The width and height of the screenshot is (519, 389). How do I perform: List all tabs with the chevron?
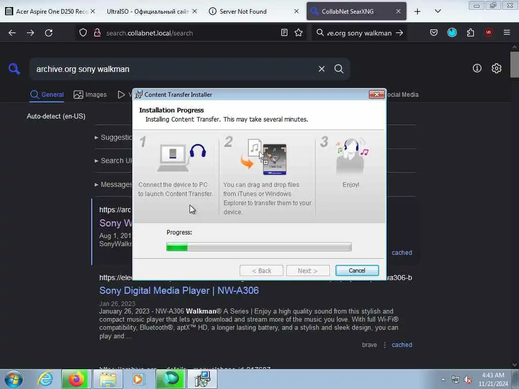click(x=437, y=11)
